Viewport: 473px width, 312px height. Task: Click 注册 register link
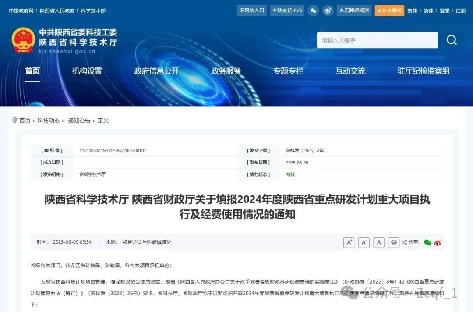tap(461, 11)
